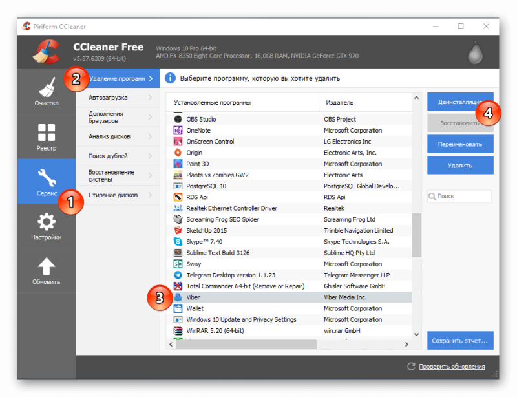Image resolution: width=517 pixels, height=397 pixels.
Task: Click the Поиск search field
Action: pyautogui.click(x=459, y=196)
